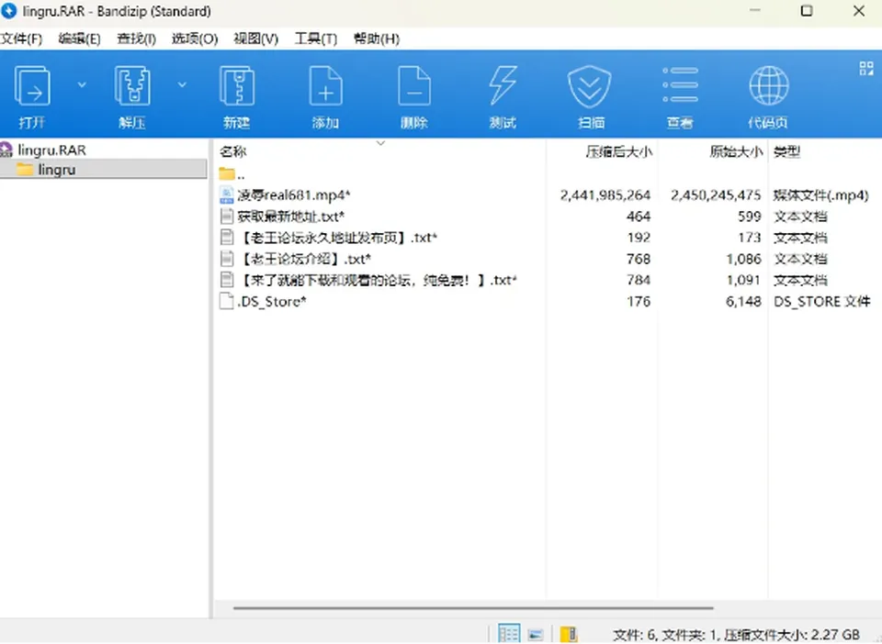Sort by the 类型 column header

click(786, 151)
